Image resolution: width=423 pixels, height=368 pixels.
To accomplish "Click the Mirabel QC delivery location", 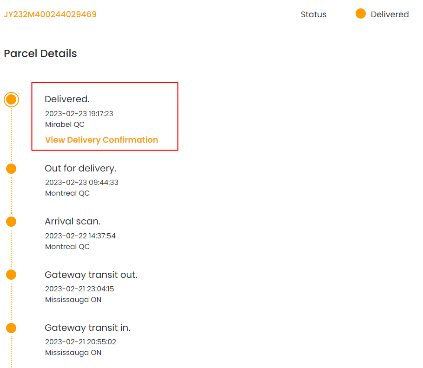I will click(65, 125).
